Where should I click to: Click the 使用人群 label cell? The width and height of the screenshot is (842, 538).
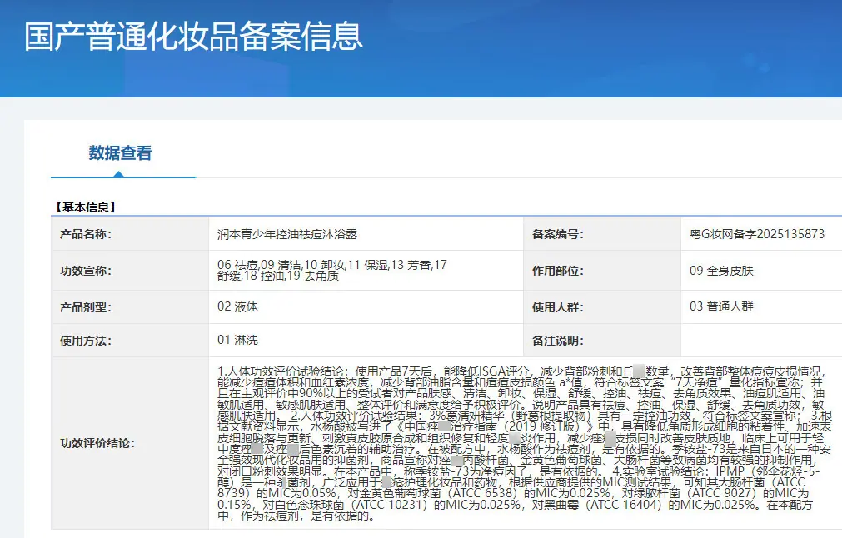pyautogui.click(x=602, y=307)
